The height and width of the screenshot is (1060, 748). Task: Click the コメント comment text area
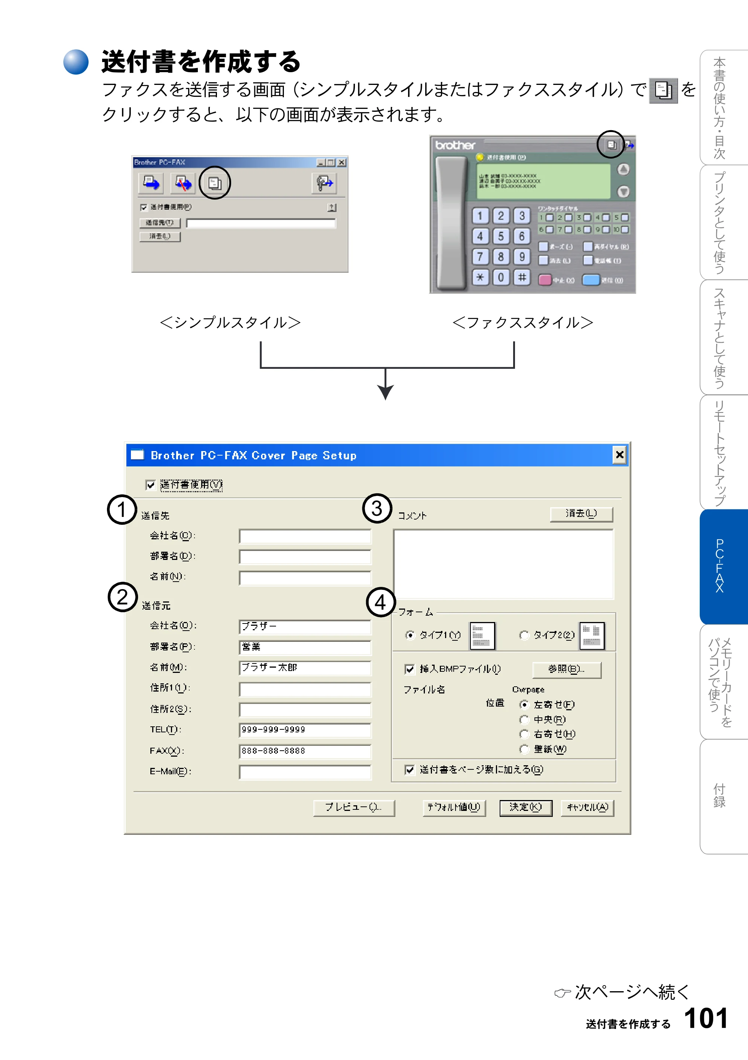[503, 564]
